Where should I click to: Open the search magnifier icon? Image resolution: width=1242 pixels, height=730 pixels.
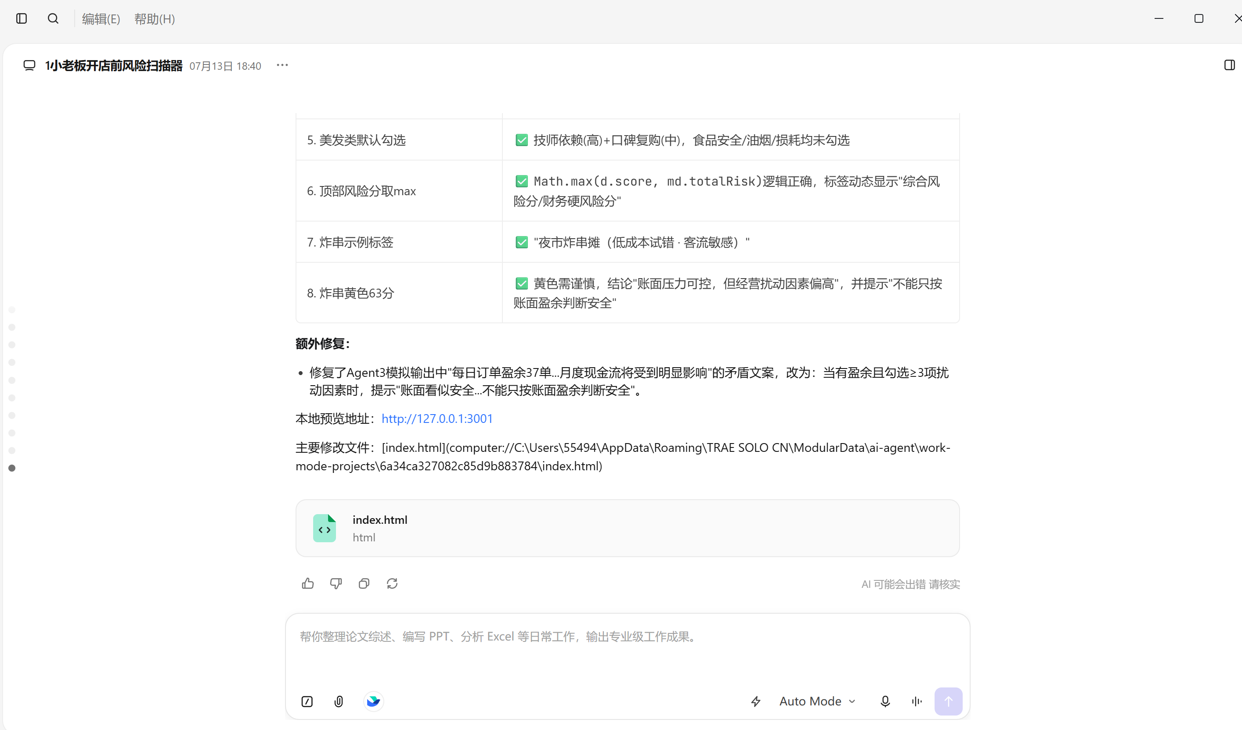coord(53,19)
